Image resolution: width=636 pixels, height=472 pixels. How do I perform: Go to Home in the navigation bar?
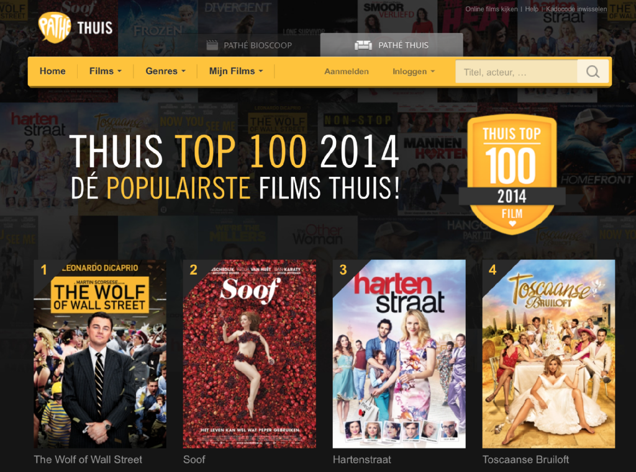tap(52, 71)
